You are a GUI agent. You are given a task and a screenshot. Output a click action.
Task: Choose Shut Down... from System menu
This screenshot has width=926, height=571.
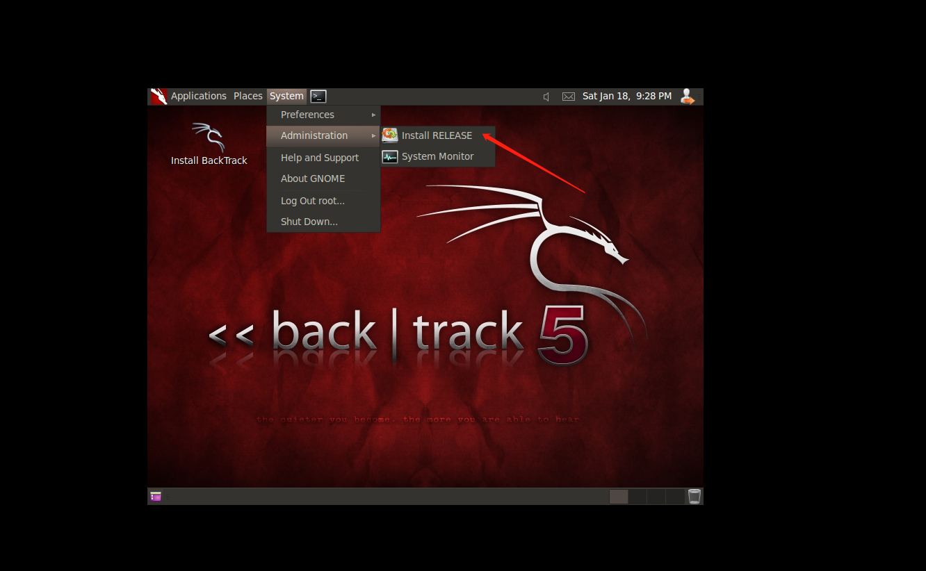pos(323,222)
